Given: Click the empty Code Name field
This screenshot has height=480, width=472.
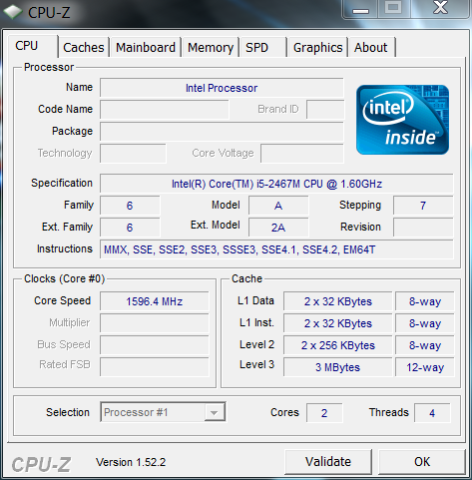Looking at the screenshot, I should coord(165,110).
